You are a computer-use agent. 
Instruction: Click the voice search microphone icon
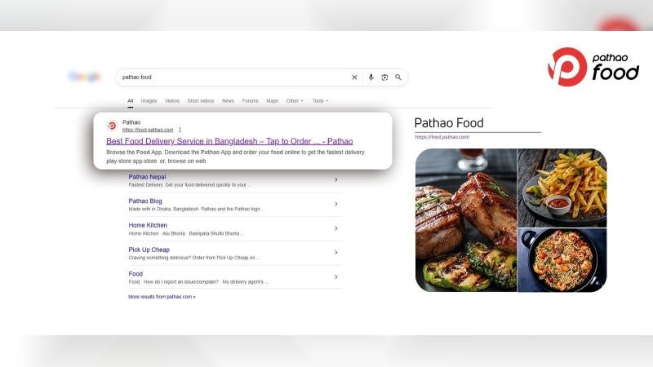click(x=371, y=77)
